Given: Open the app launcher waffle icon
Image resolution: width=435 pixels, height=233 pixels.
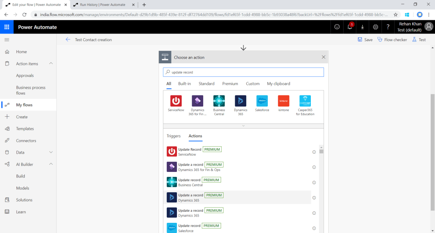Looking at the screenshot, I should (7, 27).
